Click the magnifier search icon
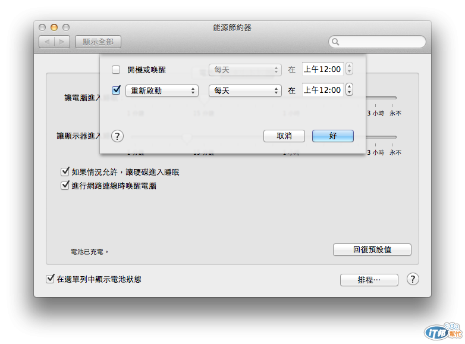The width and height of the screenshot is (465, 344). coord(335,42)
